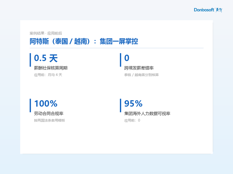Click the Donbosoft logo in the header

208,10
